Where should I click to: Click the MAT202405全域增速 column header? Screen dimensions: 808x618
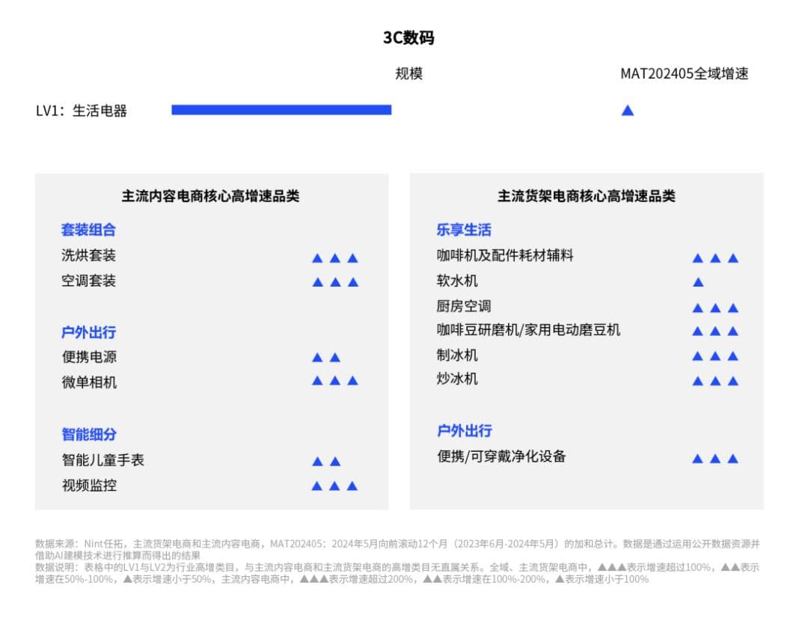pyautogui.click(x=684, y=73)
